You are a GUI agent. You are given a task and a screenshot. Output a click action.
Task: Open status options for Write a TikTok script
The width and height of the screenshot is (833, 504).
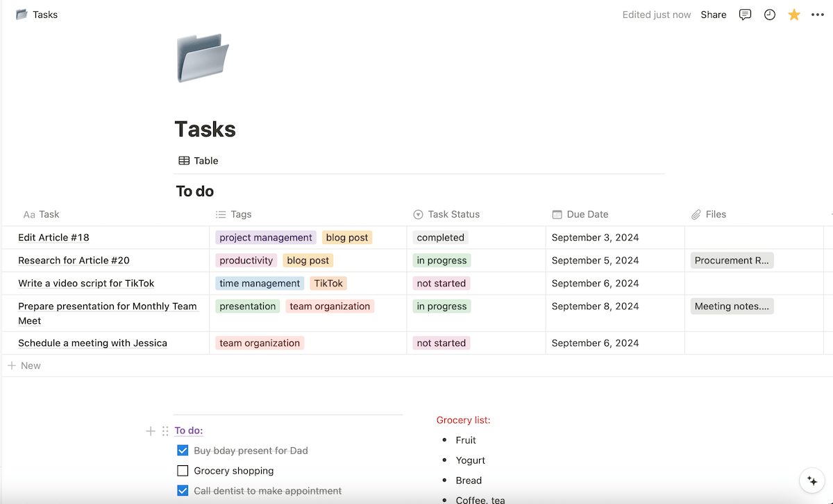(441, 283)
